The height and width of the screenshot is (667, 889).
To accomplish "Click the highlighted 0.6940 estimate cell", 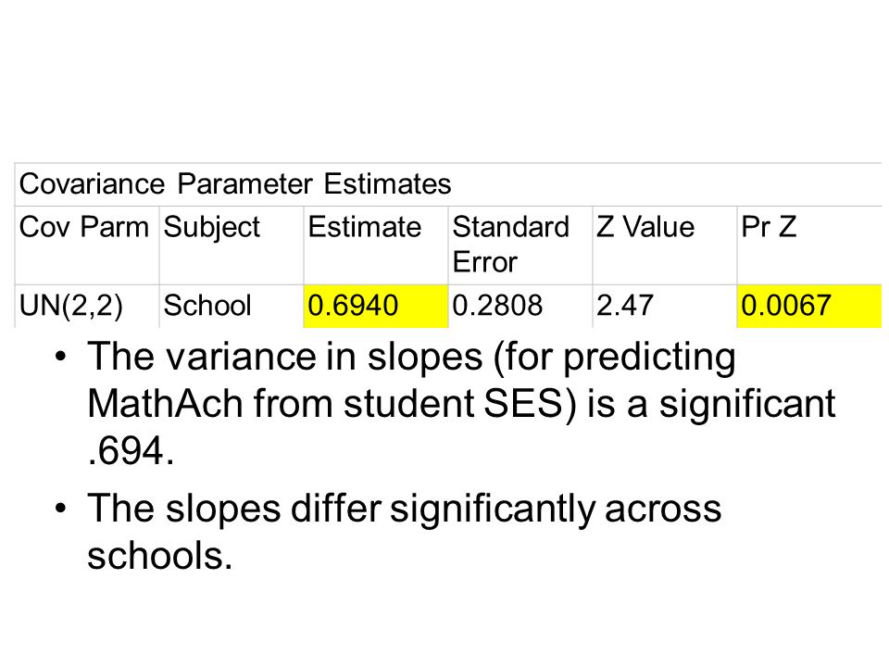I will (x=376, y=307).
